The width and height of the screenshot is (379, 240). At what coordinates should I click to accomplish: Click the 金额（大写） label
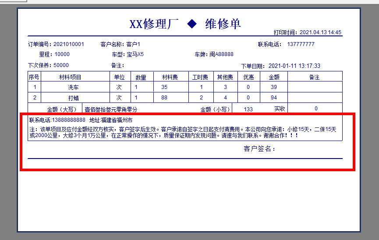62,109
